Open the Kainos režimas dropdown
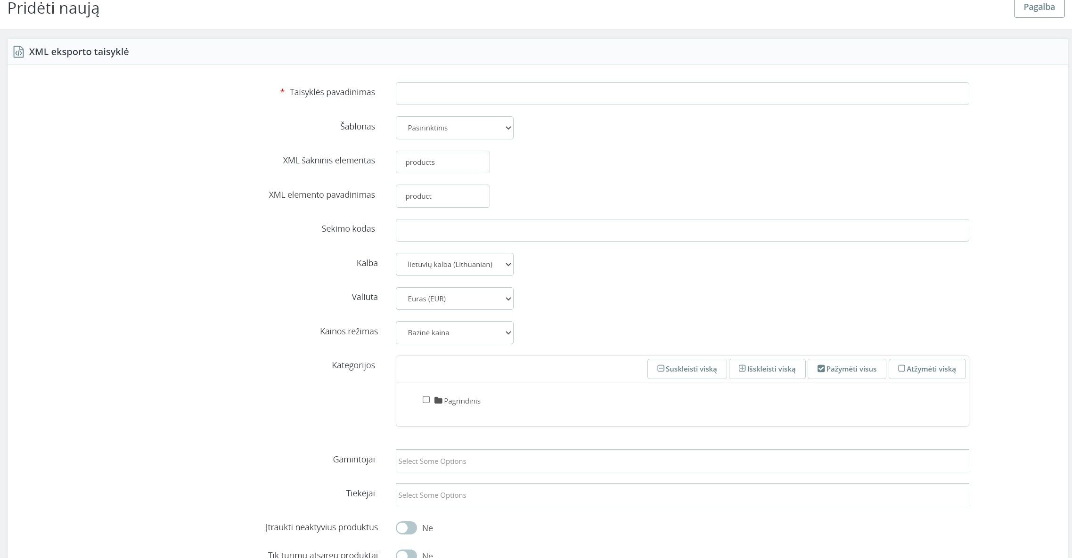The image size is (1072, 558). click(x=454, y=332)
